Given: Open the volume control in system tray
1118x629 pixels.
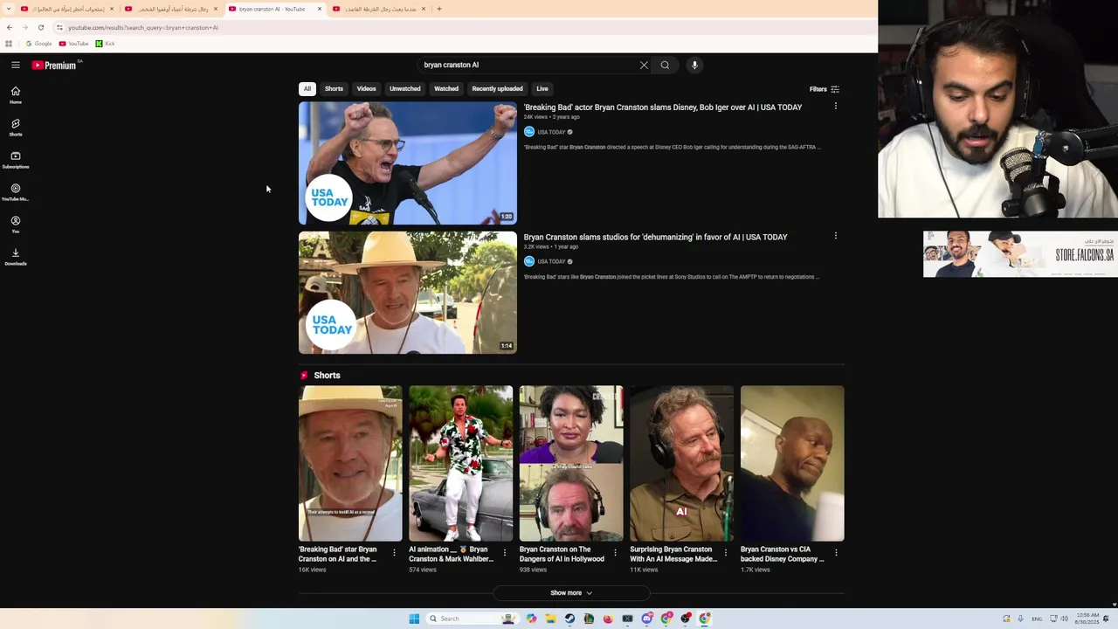Looking at the screenshot, I should (1063, 619).
